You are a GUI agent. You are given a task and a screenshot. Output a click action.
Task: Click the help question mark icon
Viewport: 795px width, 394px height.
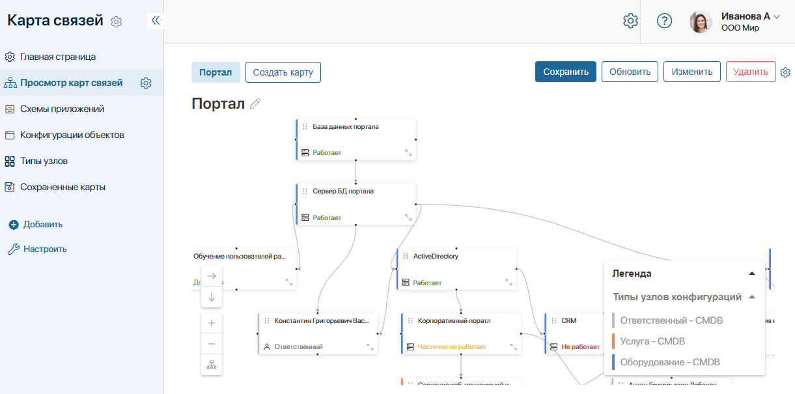[664, 21]
